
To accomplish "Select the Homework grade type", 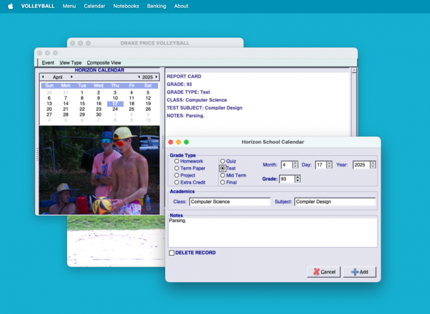I will coord(178,161).
